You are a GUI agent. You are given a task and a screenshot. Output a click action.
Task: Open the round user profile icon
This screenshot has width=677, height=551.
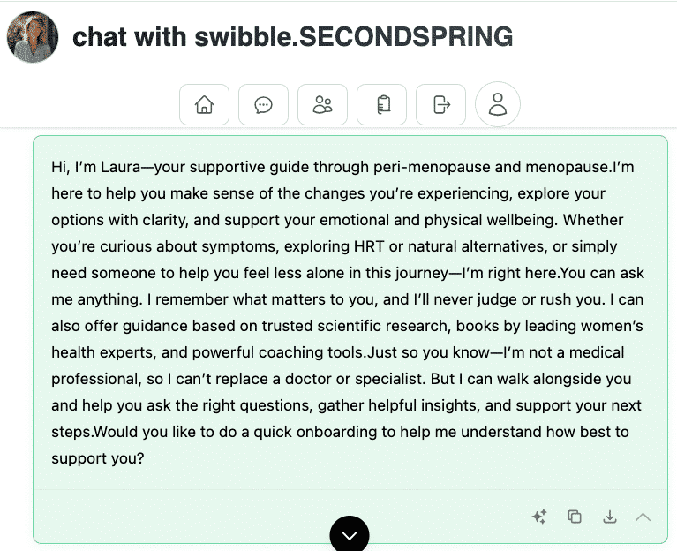tap(498, 105)
